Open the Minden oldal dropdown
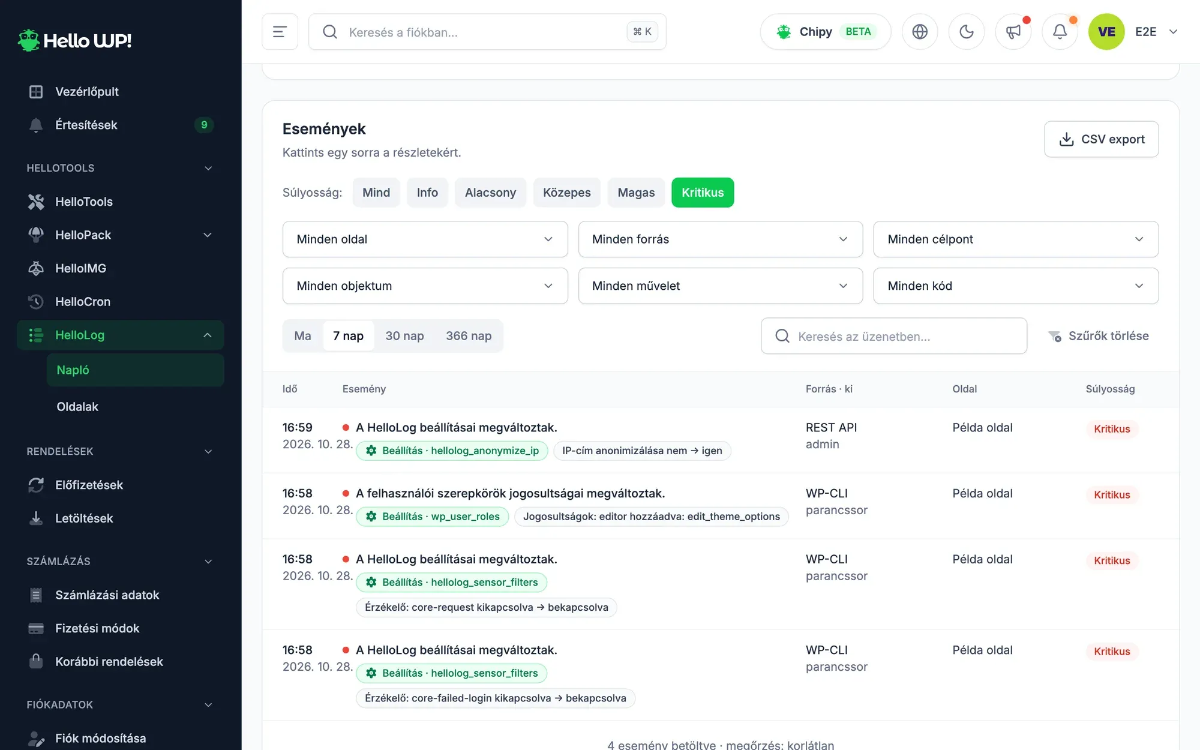The height and width of the screenshot is (750, 1200). coord(425,239)
